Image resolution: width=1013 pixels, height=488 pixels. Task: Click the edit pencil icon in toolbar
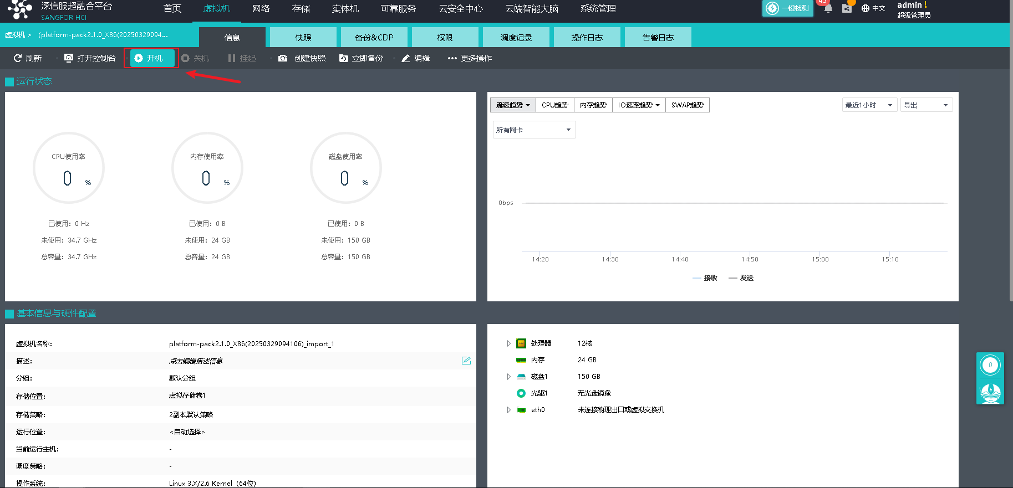(x=406, y=58)
